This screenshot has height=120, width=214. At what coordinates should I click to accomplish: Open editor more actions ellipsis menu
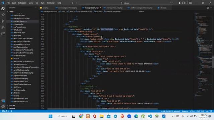(x=211, y=8)
